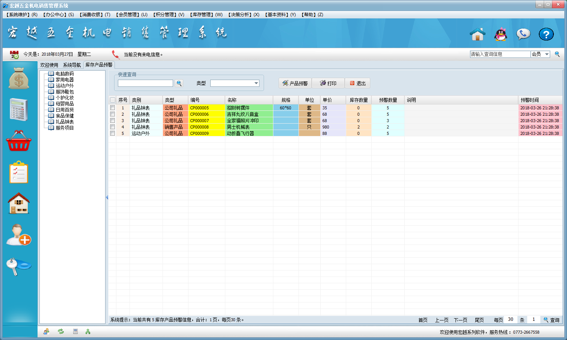Click the money bag sidebar icon

[19, 79]
